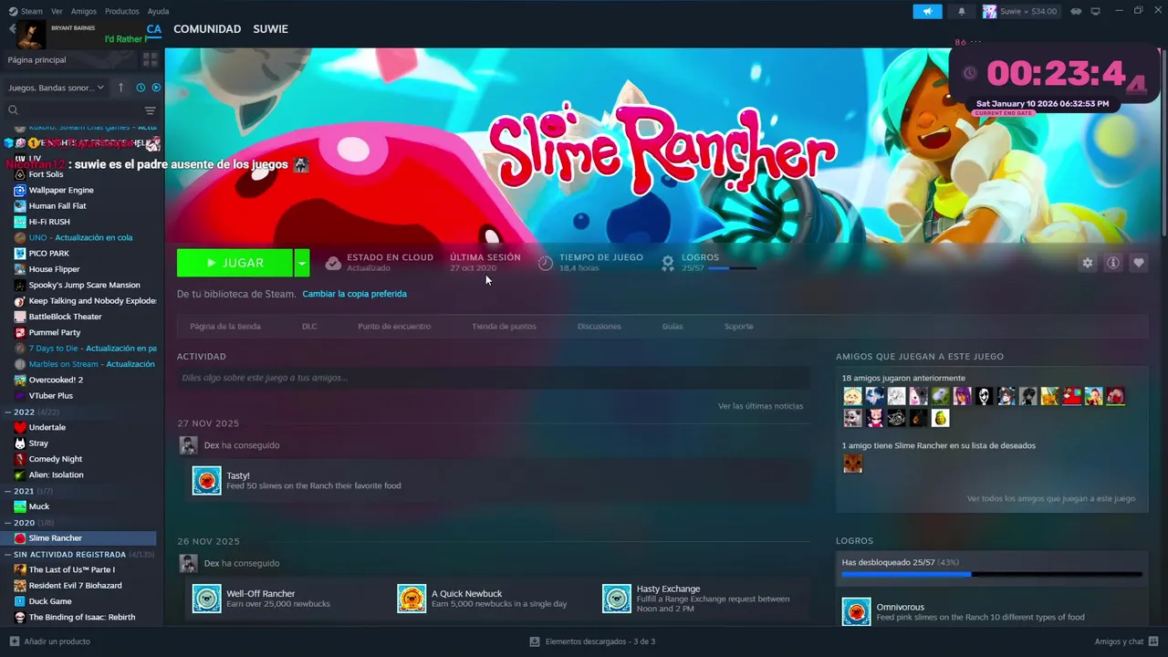1168x657 pixels.
Task: Enter Big Picture mode via monitor icon
Action: pos(1095,11)
